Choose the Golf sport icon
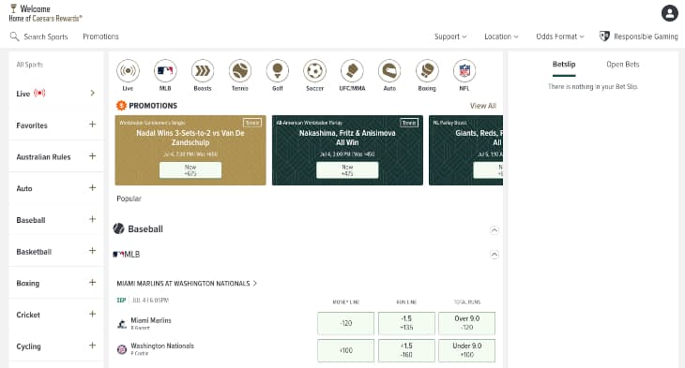This screenshot has height=368, width=685. (278, 70)
